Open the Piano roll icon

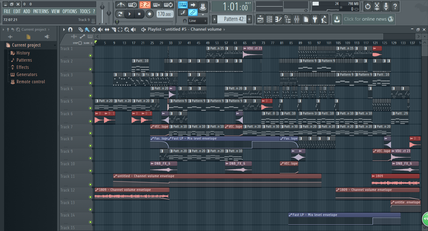click(278, 19)
